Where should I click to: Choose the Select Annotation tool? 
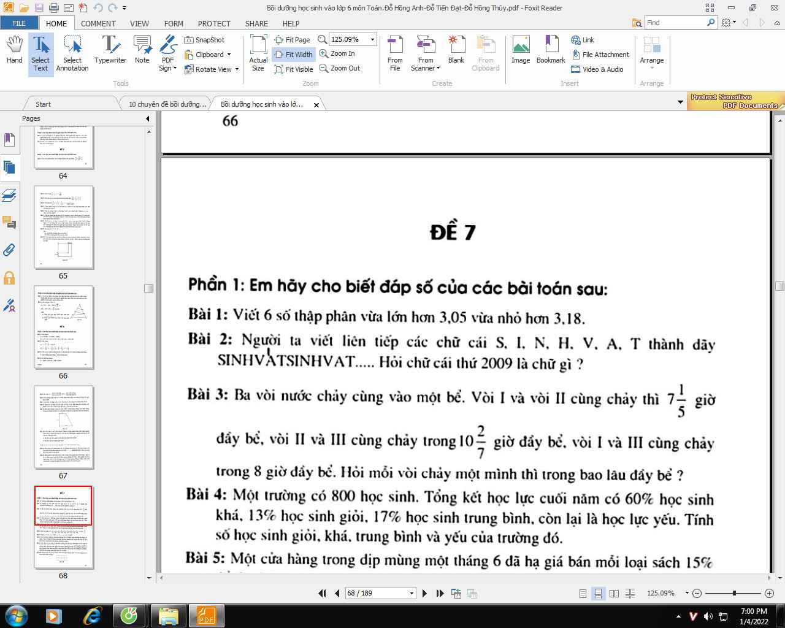click(x=72, y=54)
